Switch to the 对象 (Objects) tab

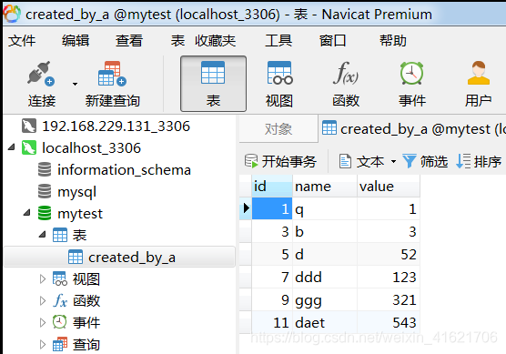tap(278, 129)
